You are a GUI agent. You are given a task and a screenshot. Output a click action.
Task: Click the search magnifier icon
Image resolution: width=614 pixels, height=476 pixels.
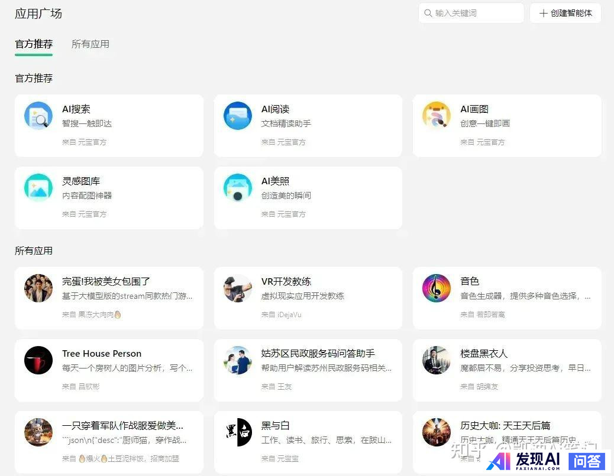tap(428, 13)
